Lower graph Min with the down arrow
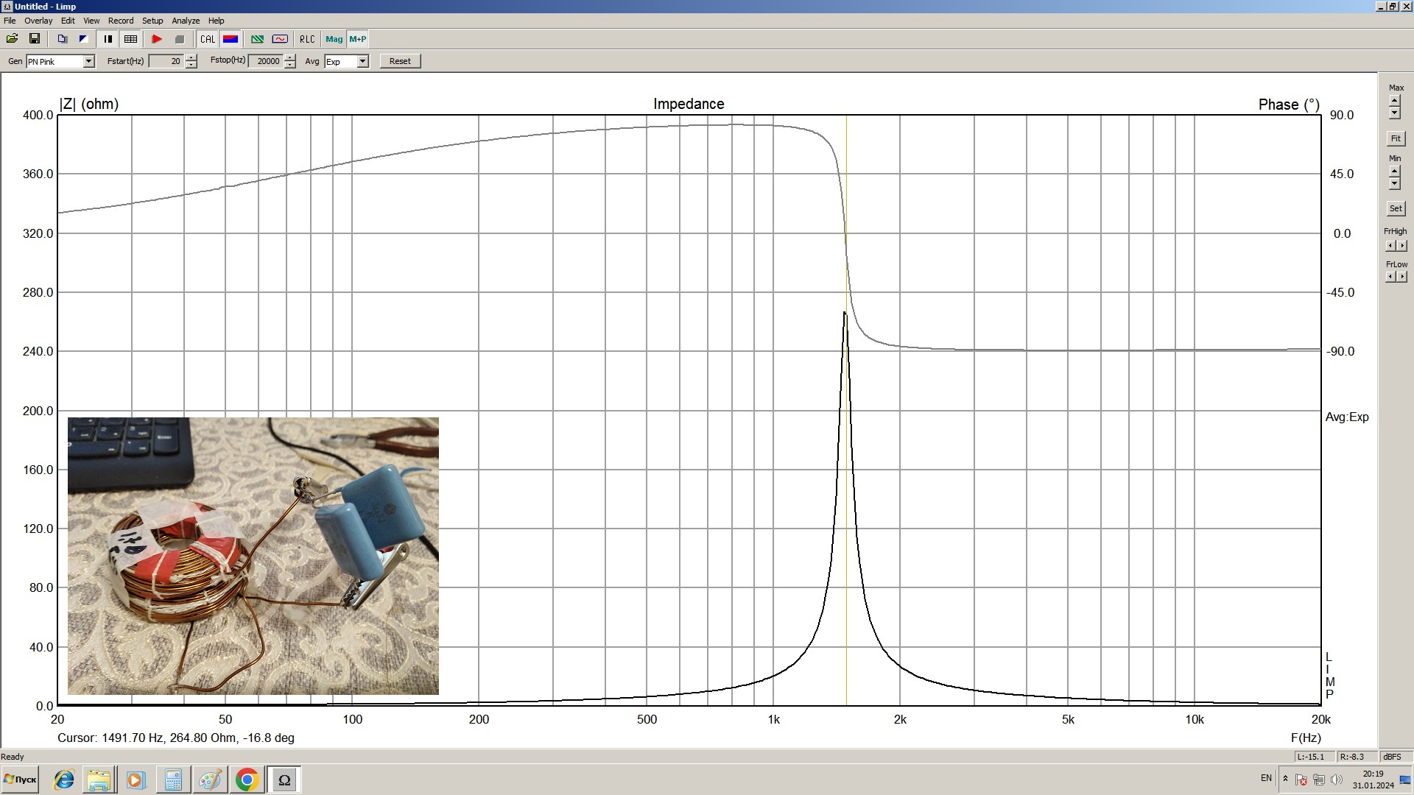Image resolution: width=1414 pixels, height=795 pixels. point(1394,183)
